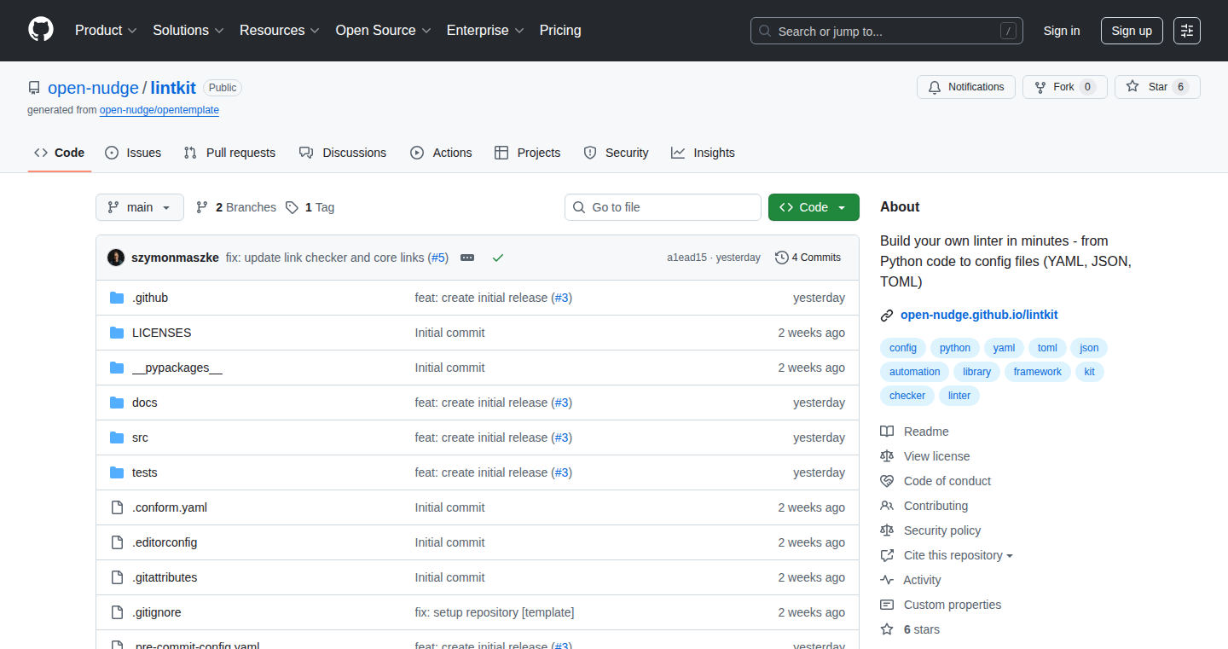
Task: Click the heart icon beside Code of conduct
Action: [887, 481]
